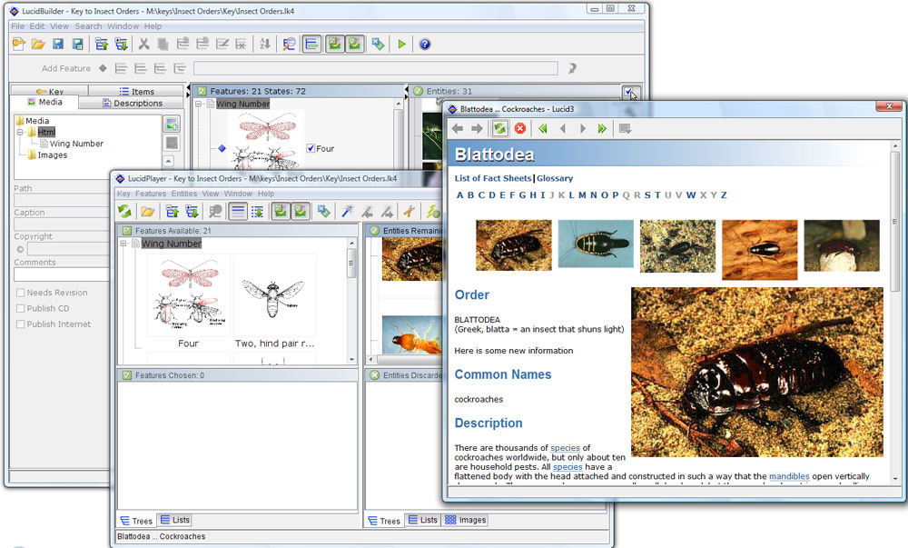
Task: Open the List of Fact Sheets link
Action: (x=493, y=178)
